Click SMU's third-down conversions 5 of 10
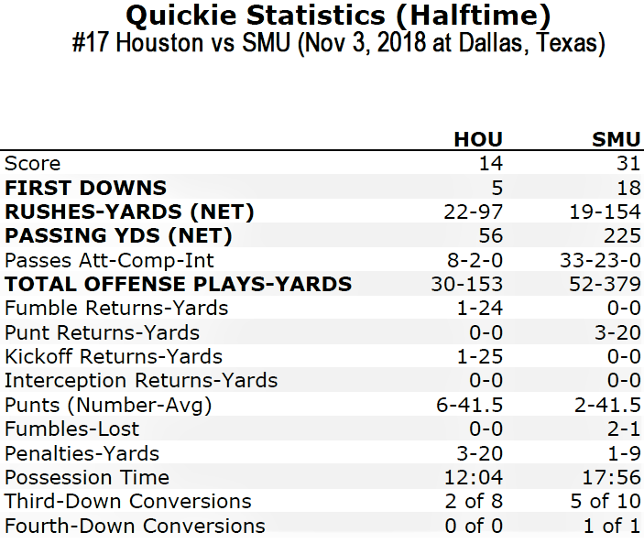This screenshot has width=644, height=543. point(606,501)
